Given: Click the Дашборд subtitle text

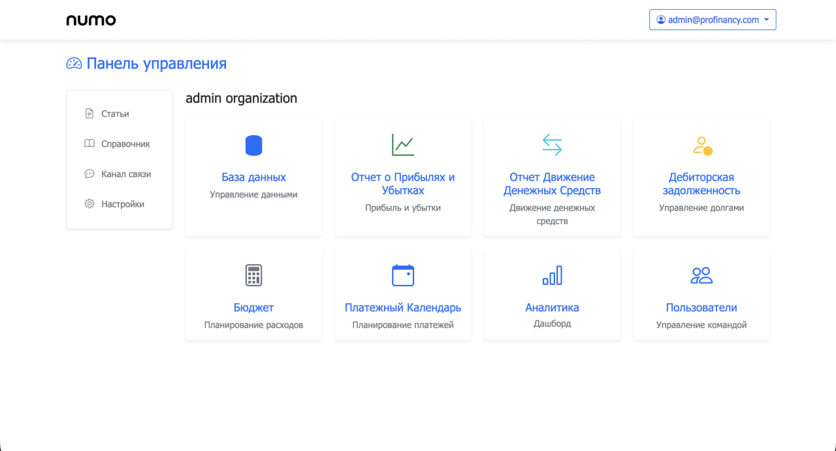Looking at the screenshot, I should (552, 324).
